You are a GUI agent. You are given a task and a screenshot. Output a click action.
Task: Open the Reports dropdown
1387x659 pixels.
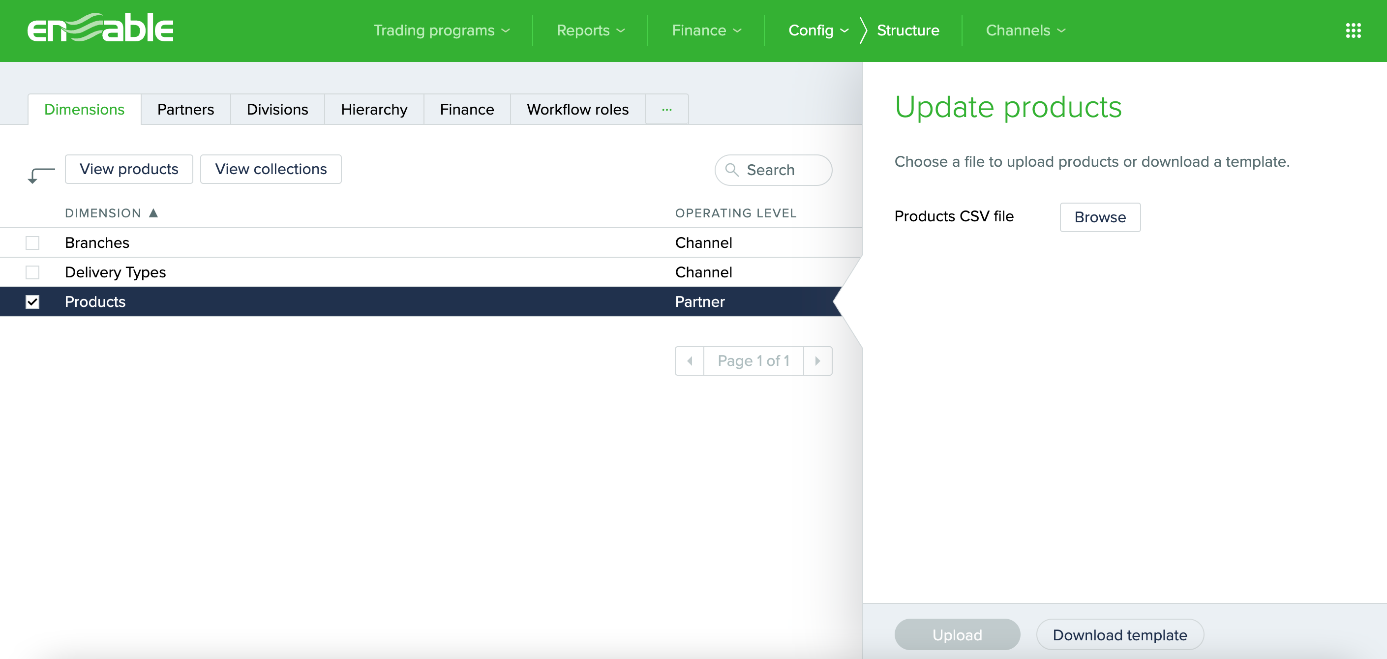590,30
